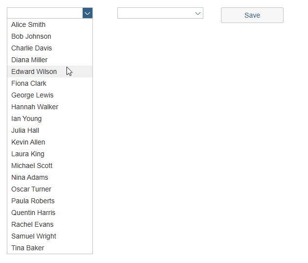
Task: Pick Charlie Davis from the options
Action: coord(31,48)
